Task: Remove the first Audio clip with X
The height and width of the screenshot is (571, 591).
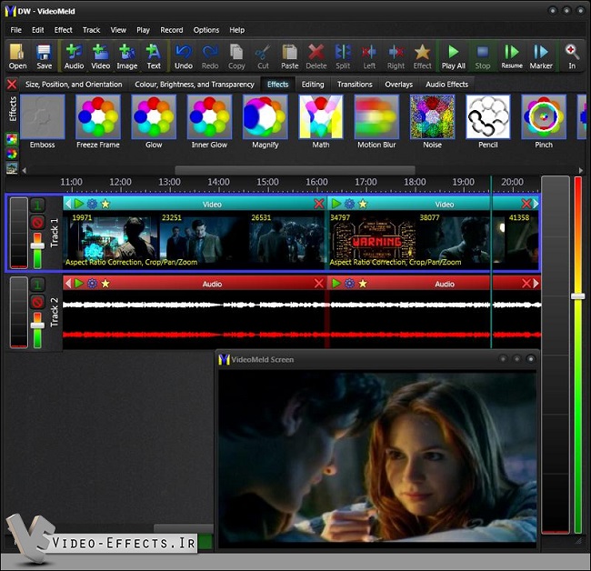Action: click(x=319, y=283)
